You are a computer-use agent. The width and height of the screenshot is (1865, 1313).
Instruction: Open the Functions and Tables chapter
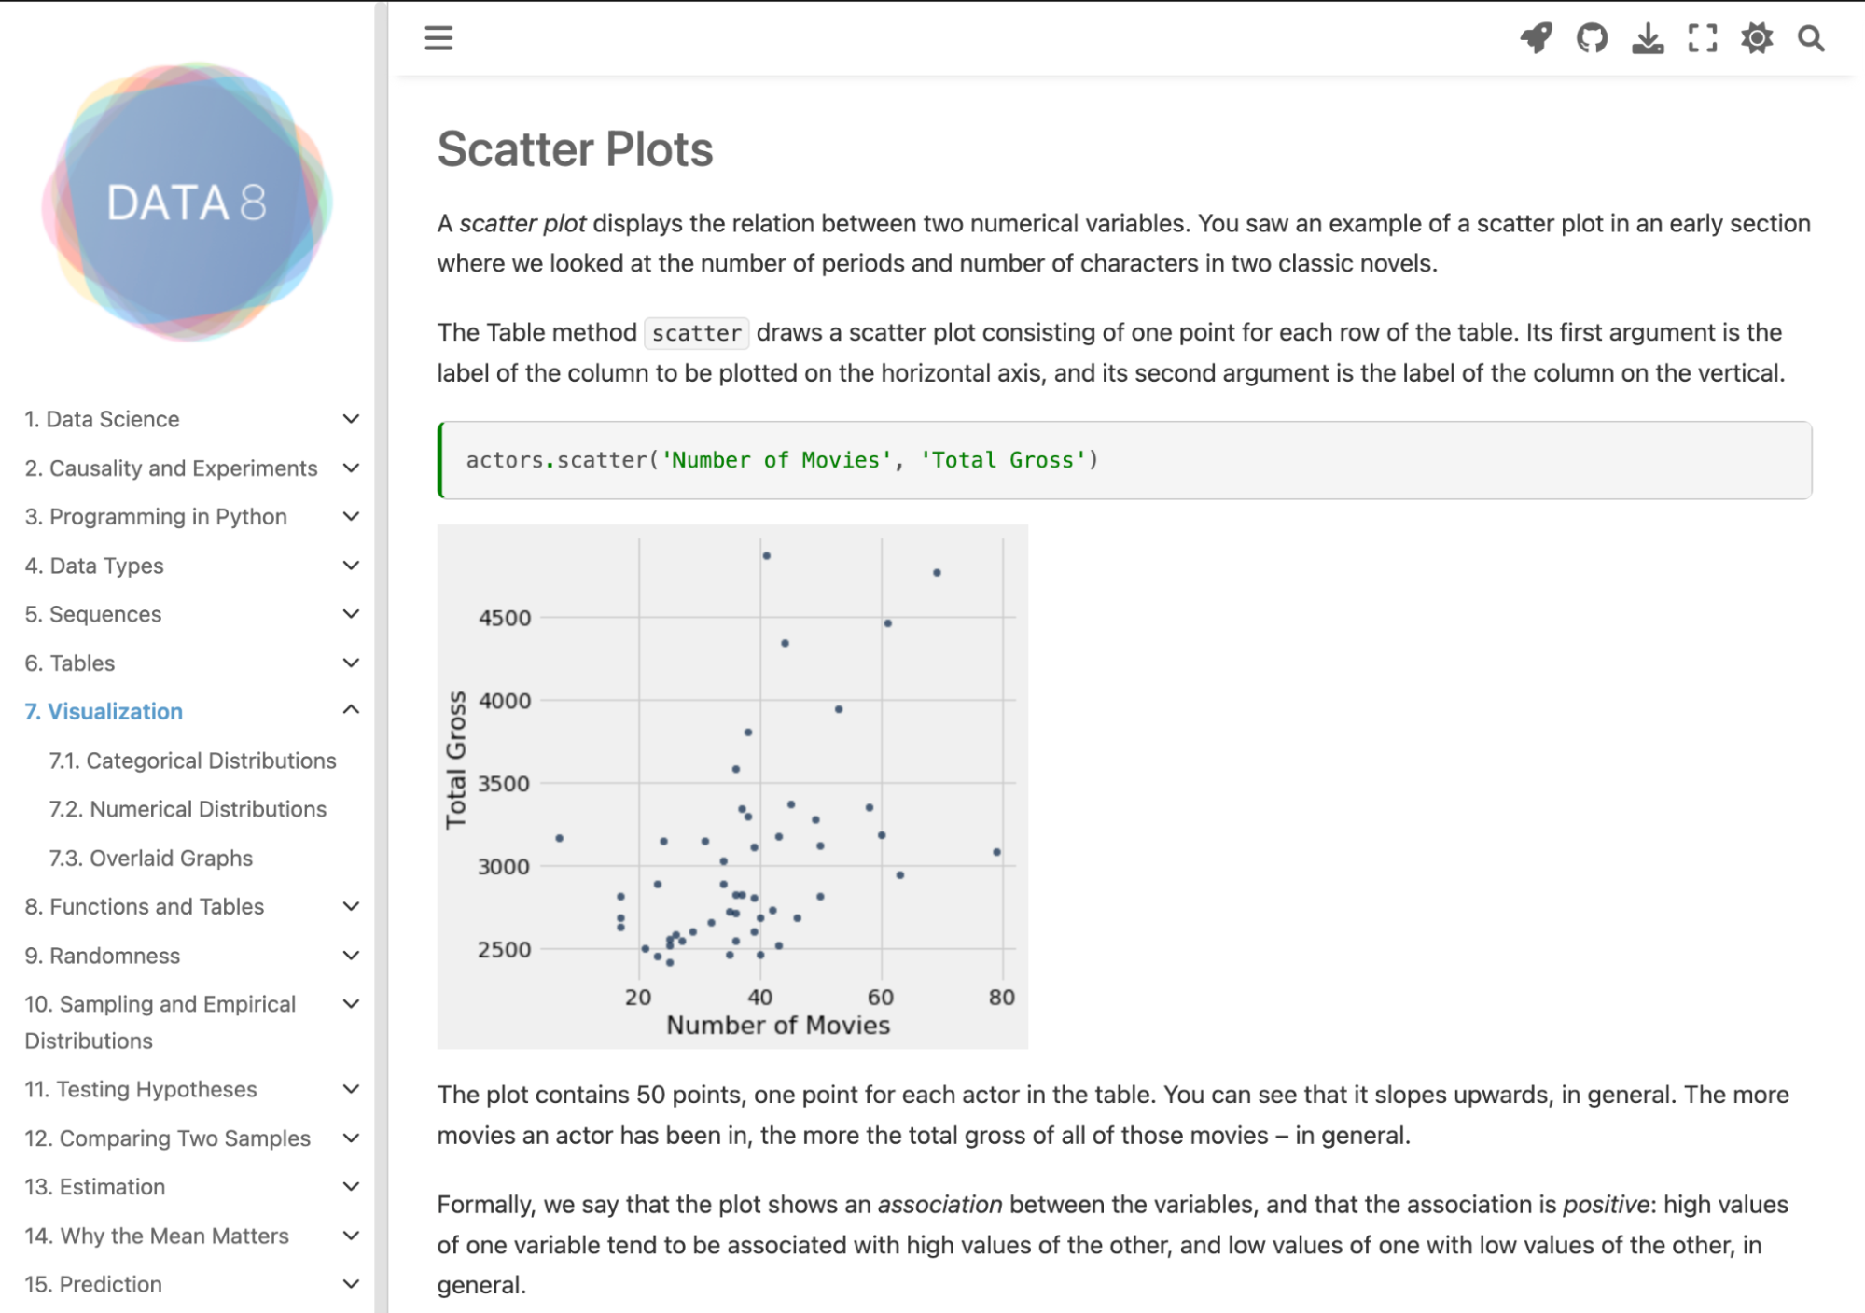point(145,906)
